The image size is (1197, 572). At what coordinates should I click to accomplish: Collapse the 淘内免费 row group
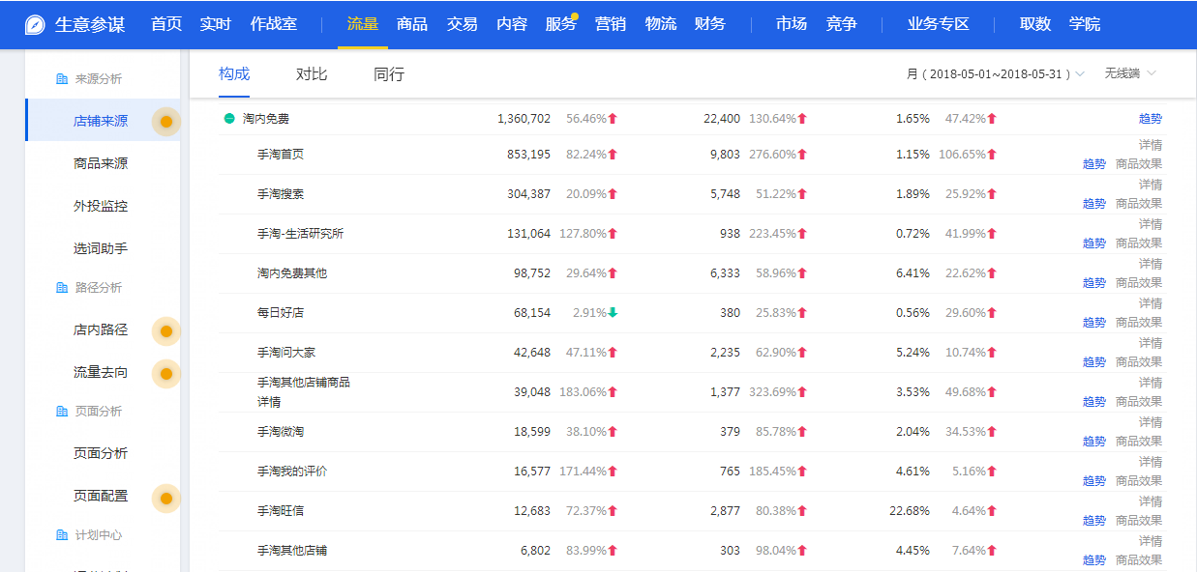(229, 119)
